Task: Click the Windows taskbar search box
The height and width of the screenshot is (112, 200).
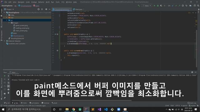Action: pos(28,109)
